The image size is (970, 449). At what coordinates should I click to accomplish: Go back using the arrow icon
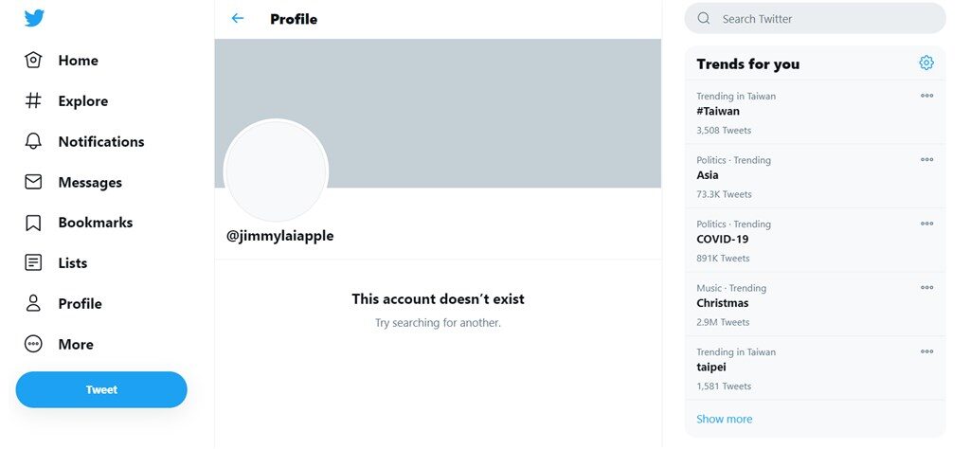(238, 19)
